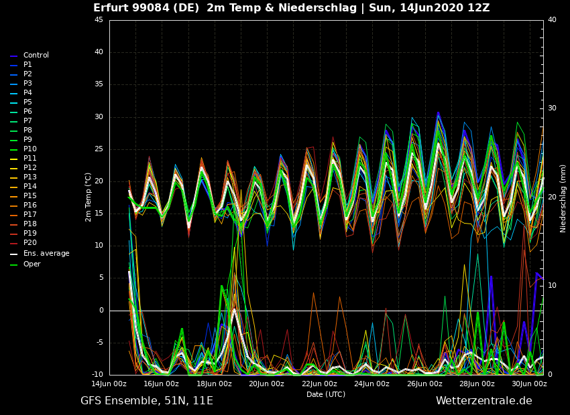The height and width of the screenshot is (415, 570).
Task: Select the P1 legend label
Action: (x=27, y=65)
